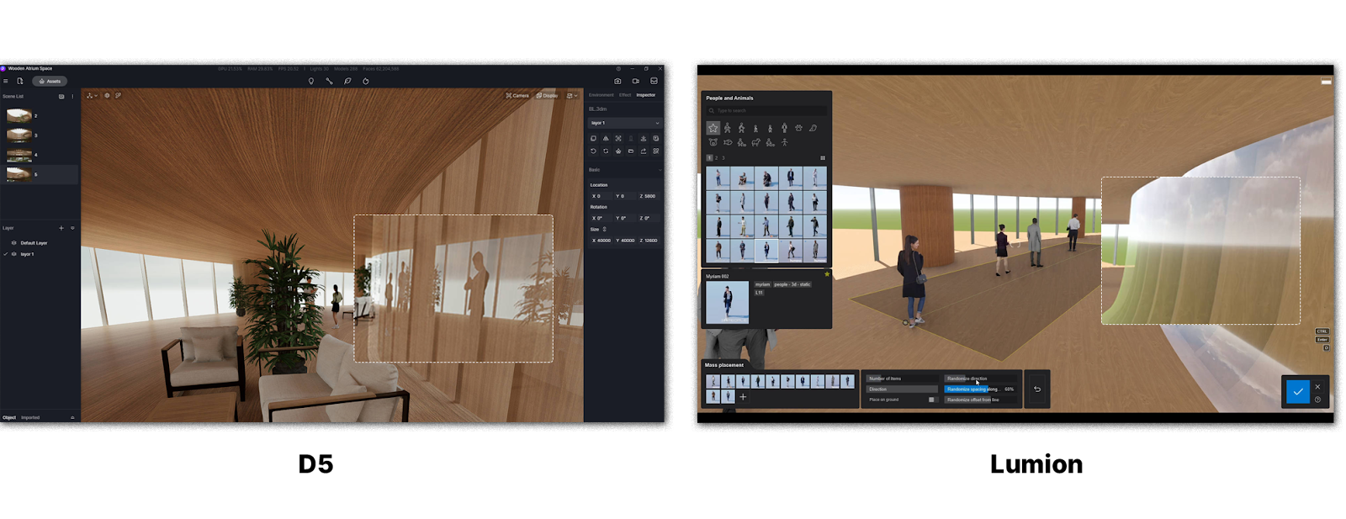Click the reset undo icon in Inspector
This screenshot has height=519, width=1346.
pos(593,151)
